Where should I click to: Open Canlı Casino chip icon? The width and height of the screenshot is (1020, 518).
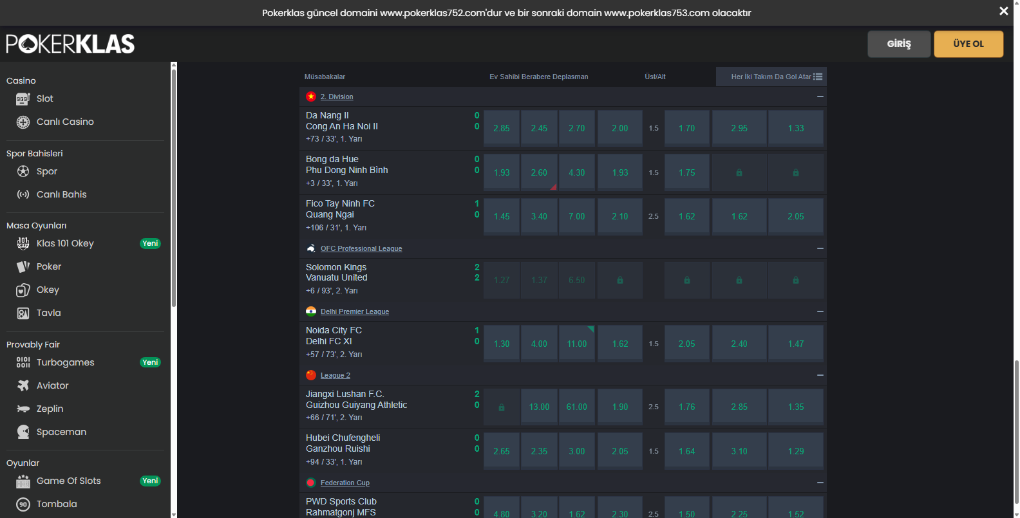23,122
